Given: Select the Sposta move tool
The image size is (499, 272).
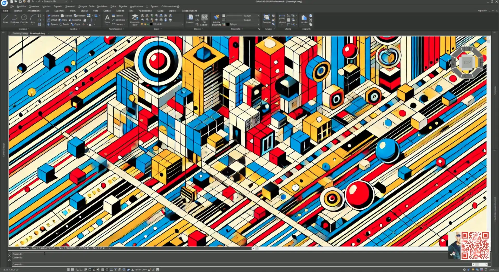Looking at the screenshot, I should point(52,24).
